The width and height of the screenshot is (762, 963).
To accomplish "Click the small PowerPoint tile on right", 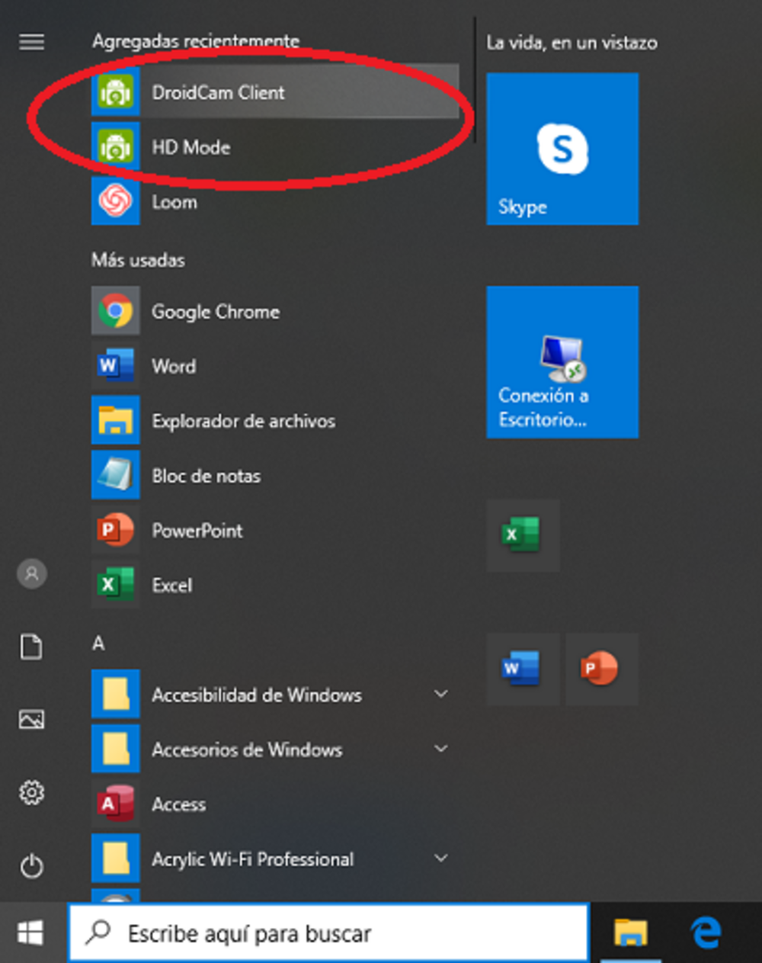I will 601,669.
